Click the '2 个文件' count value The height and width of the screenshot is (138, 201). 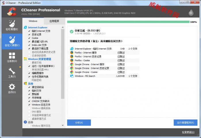(x=133, y=49)
